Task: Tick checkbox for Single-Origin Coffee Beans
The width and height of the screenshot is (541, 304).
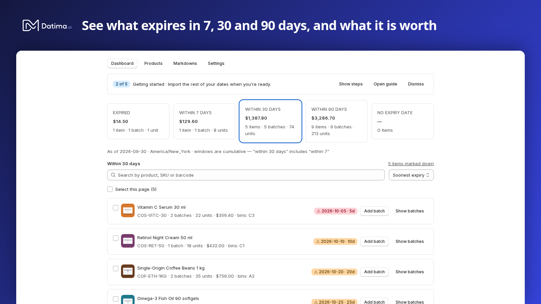Action: tap(116, 269)
